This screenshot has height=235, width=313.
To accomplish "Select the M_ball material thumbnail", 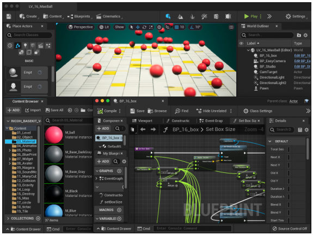I will [54, 135].
